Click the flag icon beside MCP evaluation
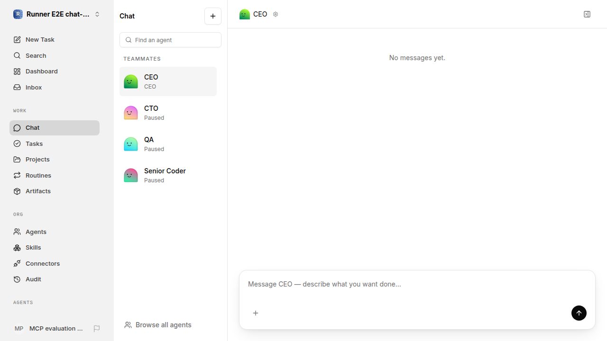Image resolution: width=607 pixels, height=341 pixels. click(x=97, y=329)
